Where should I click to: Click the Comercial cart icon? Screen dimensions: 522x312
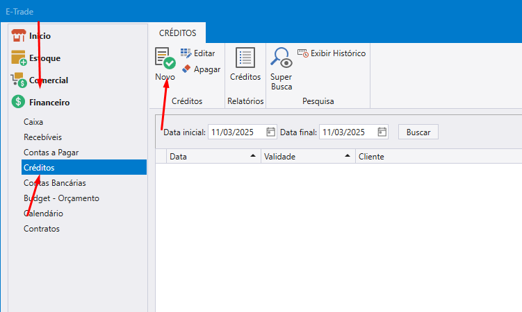pos(18,80)
